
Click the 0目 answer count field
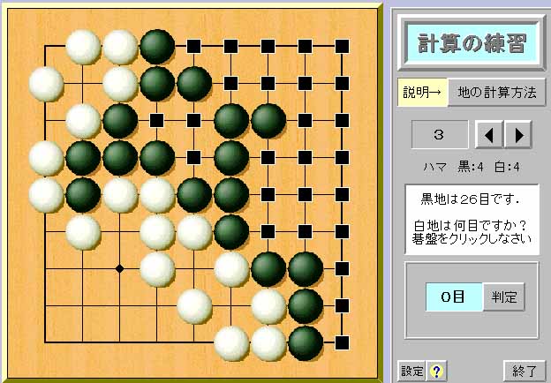click(454, 297)
